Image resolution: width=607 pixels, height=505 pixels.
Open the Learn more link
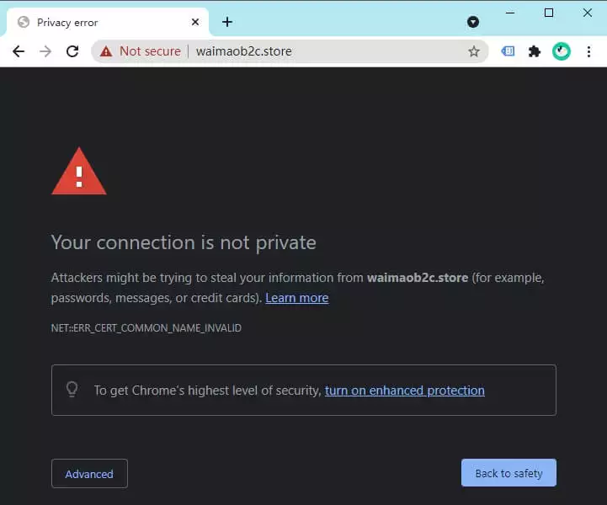point(296,298)
